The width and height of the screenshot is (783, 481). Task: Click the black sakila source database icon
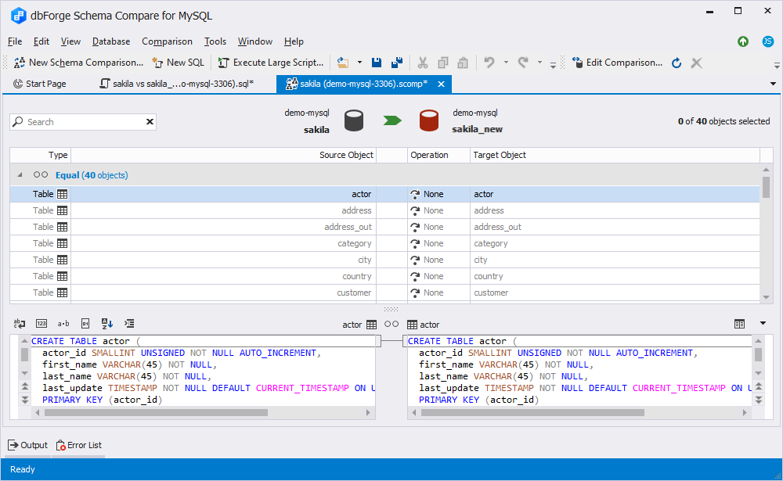pos(354,120)
